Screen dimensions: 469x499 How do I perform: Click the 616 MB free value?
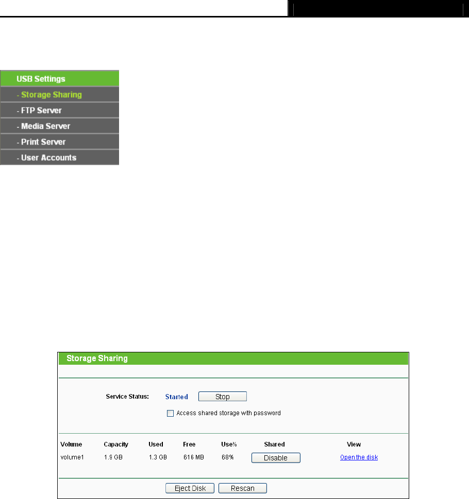pos(194,457)
